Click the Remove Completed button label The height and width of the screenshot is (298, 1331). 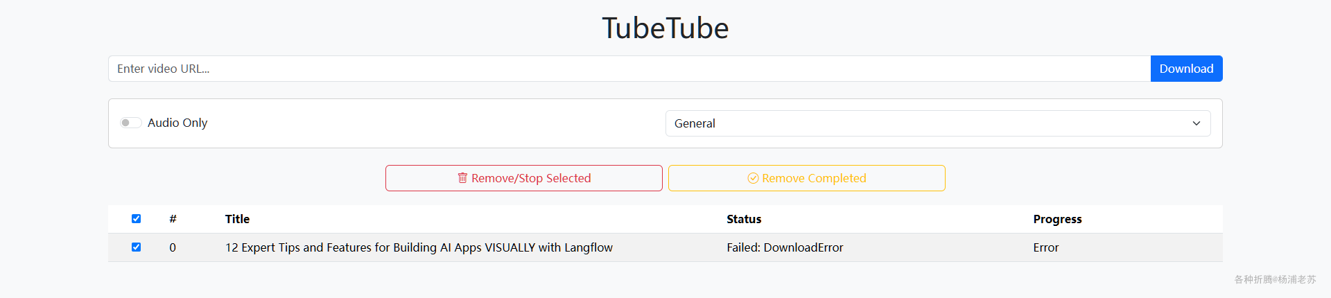[x=814, y=178]
